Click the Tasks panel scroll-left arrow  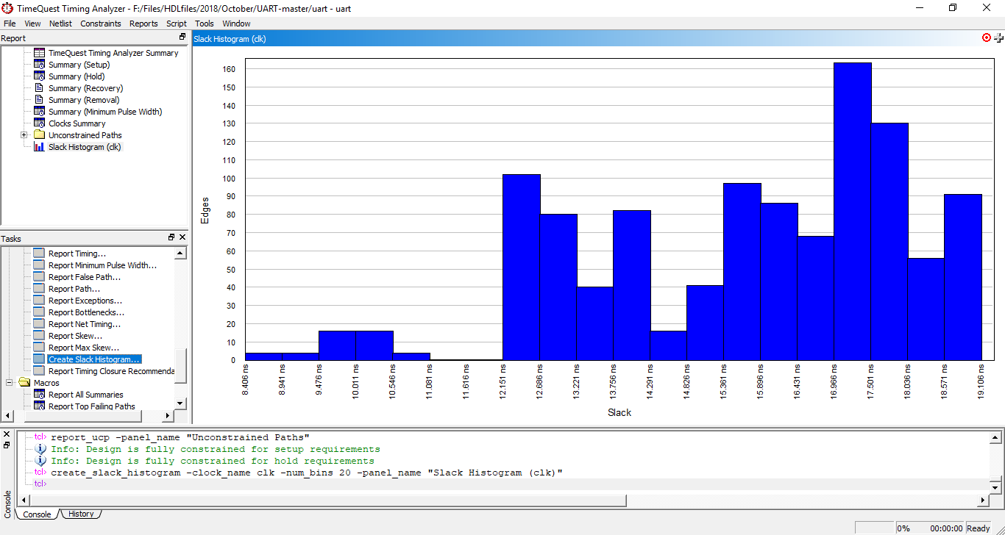click(x=7, y=416)
